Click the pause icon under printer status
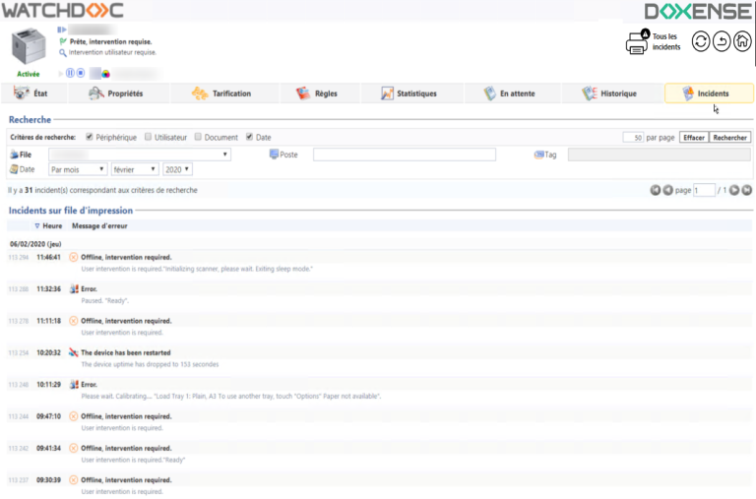The image size is (756, 499). (70, 73)
